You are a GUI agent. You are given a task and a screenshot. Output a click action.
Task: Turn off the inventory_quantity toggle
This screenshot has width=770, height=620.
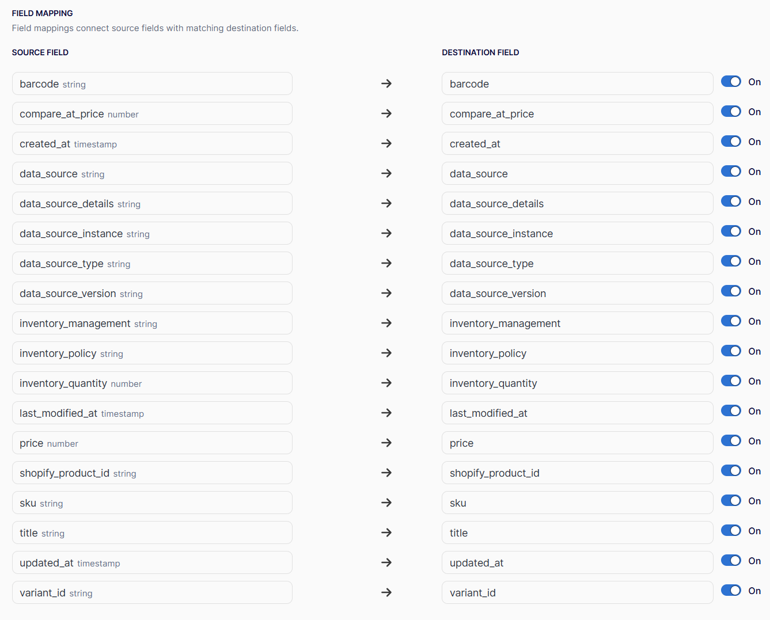click(x=731, y=381)
